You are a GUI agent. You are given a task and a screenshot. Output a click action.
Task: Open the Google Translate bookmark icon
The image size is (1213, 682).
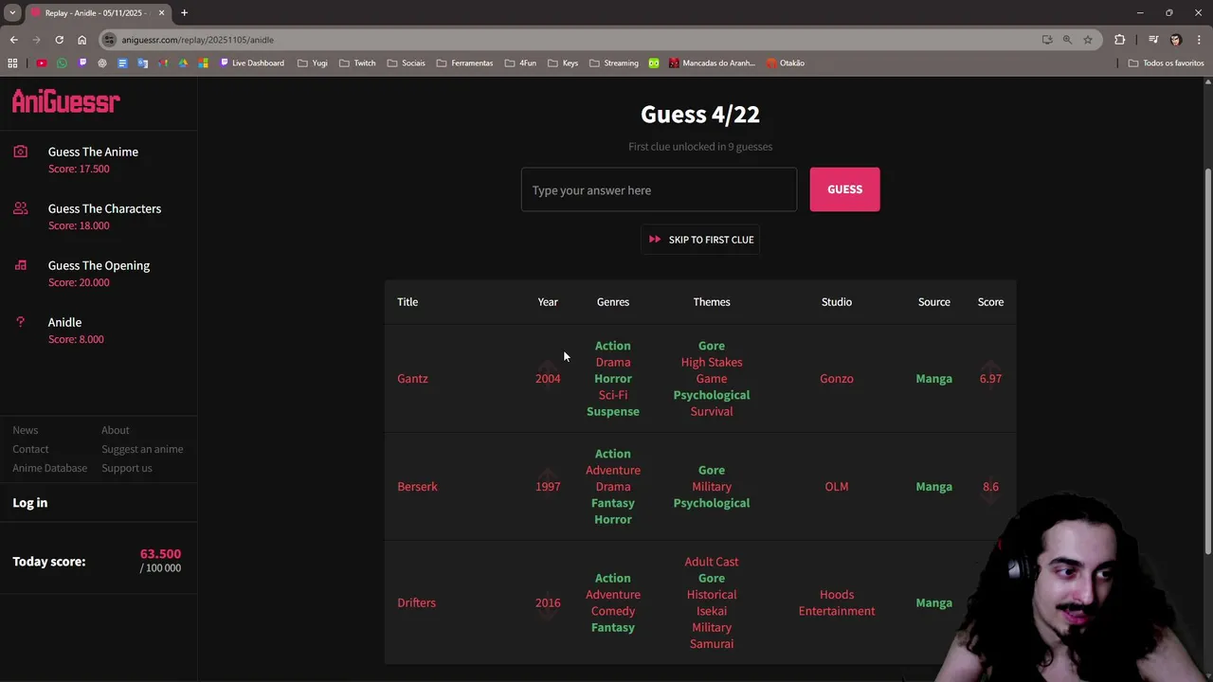pos(143,63)
